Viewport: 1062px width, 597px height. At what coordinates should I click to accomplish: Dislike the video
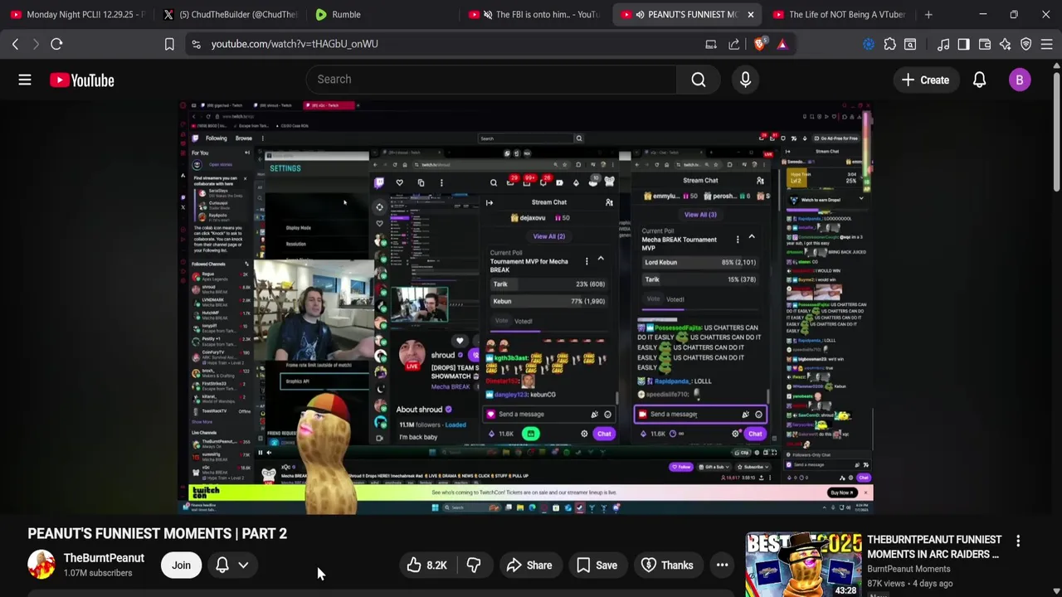pos(473,565)
